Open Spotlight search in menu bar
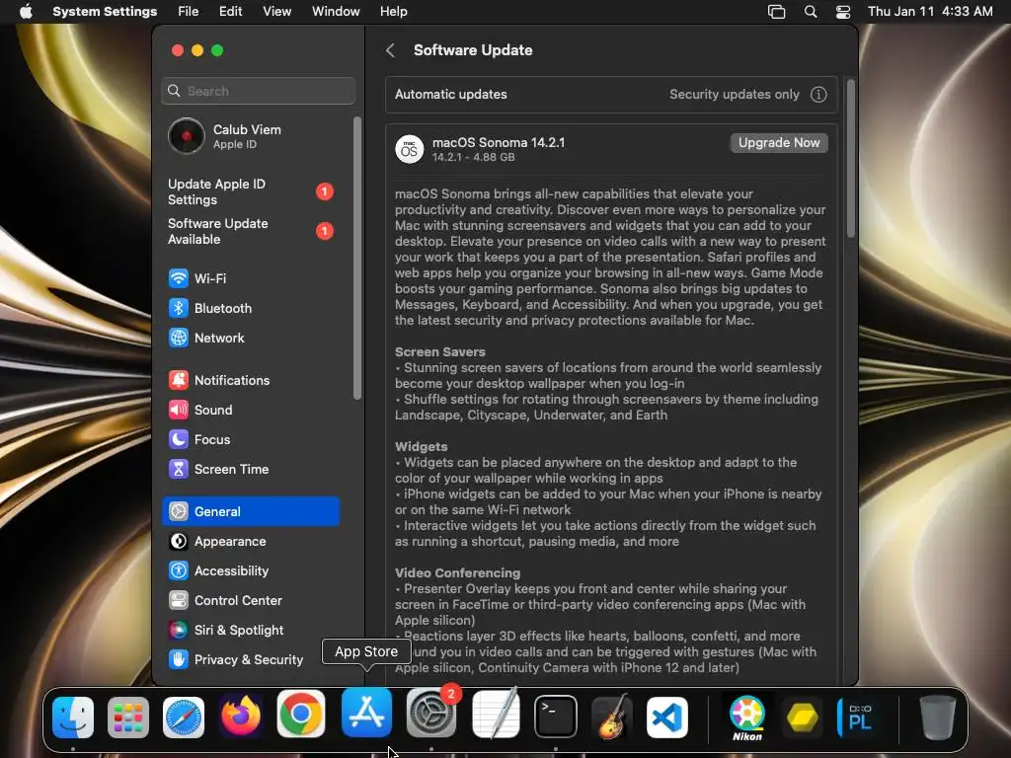 pyautogui.click(x=811, y=12)
